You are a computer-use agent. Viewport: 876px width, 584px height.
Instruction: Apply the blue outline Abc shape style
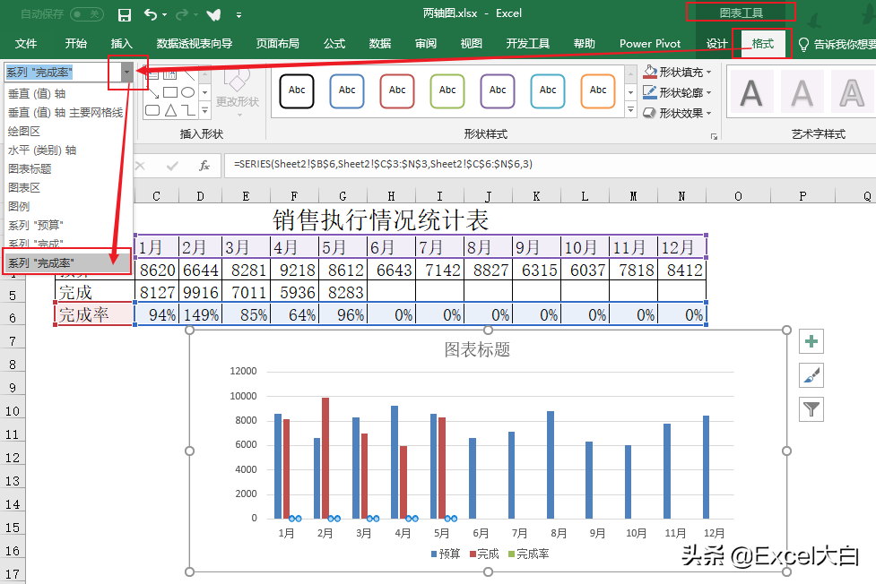tap(347, 91)
